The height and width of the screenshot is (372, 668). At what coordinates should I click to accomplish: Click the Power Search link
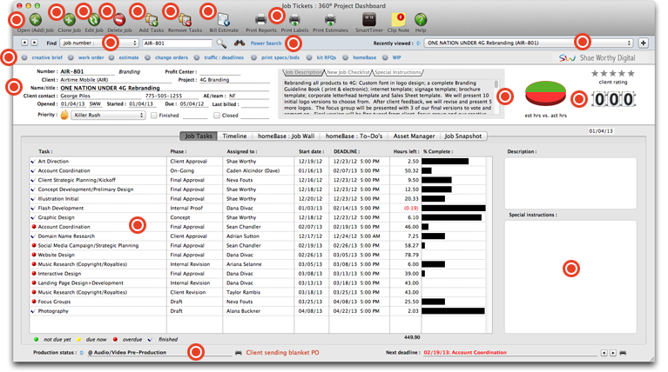point(266,43)
